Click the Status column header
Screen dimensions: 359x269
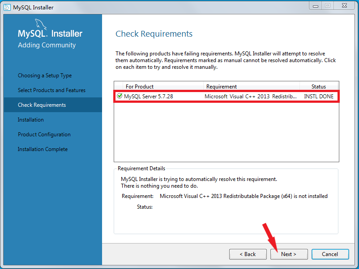point(318,87)
